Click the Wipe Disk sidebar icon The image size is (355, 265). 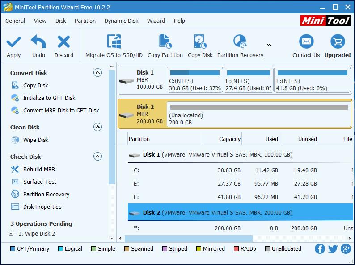15,140
